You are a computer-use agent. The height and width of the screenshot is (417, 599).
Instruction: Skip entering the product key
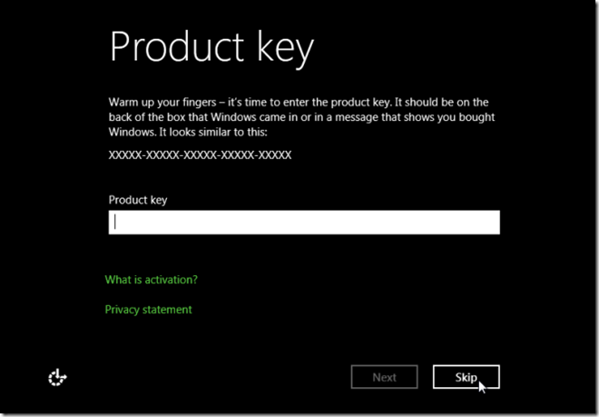tap(466, 377)
